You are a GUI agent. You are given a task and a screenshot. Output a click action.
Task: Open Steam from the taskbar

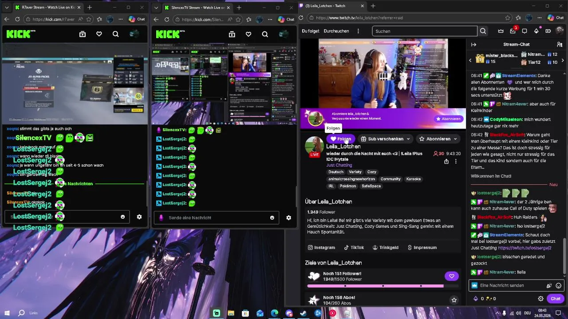point(303,313)
